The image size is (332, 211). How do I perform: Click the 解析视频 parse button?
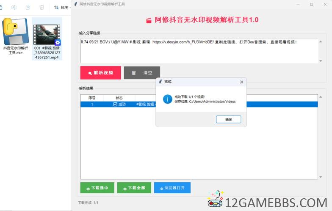pyautogui.click(x=101, y=73)
